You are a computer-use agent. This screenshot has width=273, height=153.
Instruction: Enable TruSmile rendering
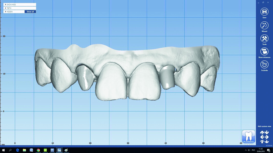(264, 65)
